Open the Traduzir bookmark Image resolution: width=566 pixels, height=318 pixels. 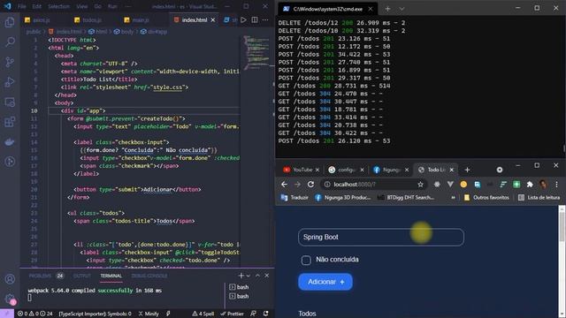[294, 198]
